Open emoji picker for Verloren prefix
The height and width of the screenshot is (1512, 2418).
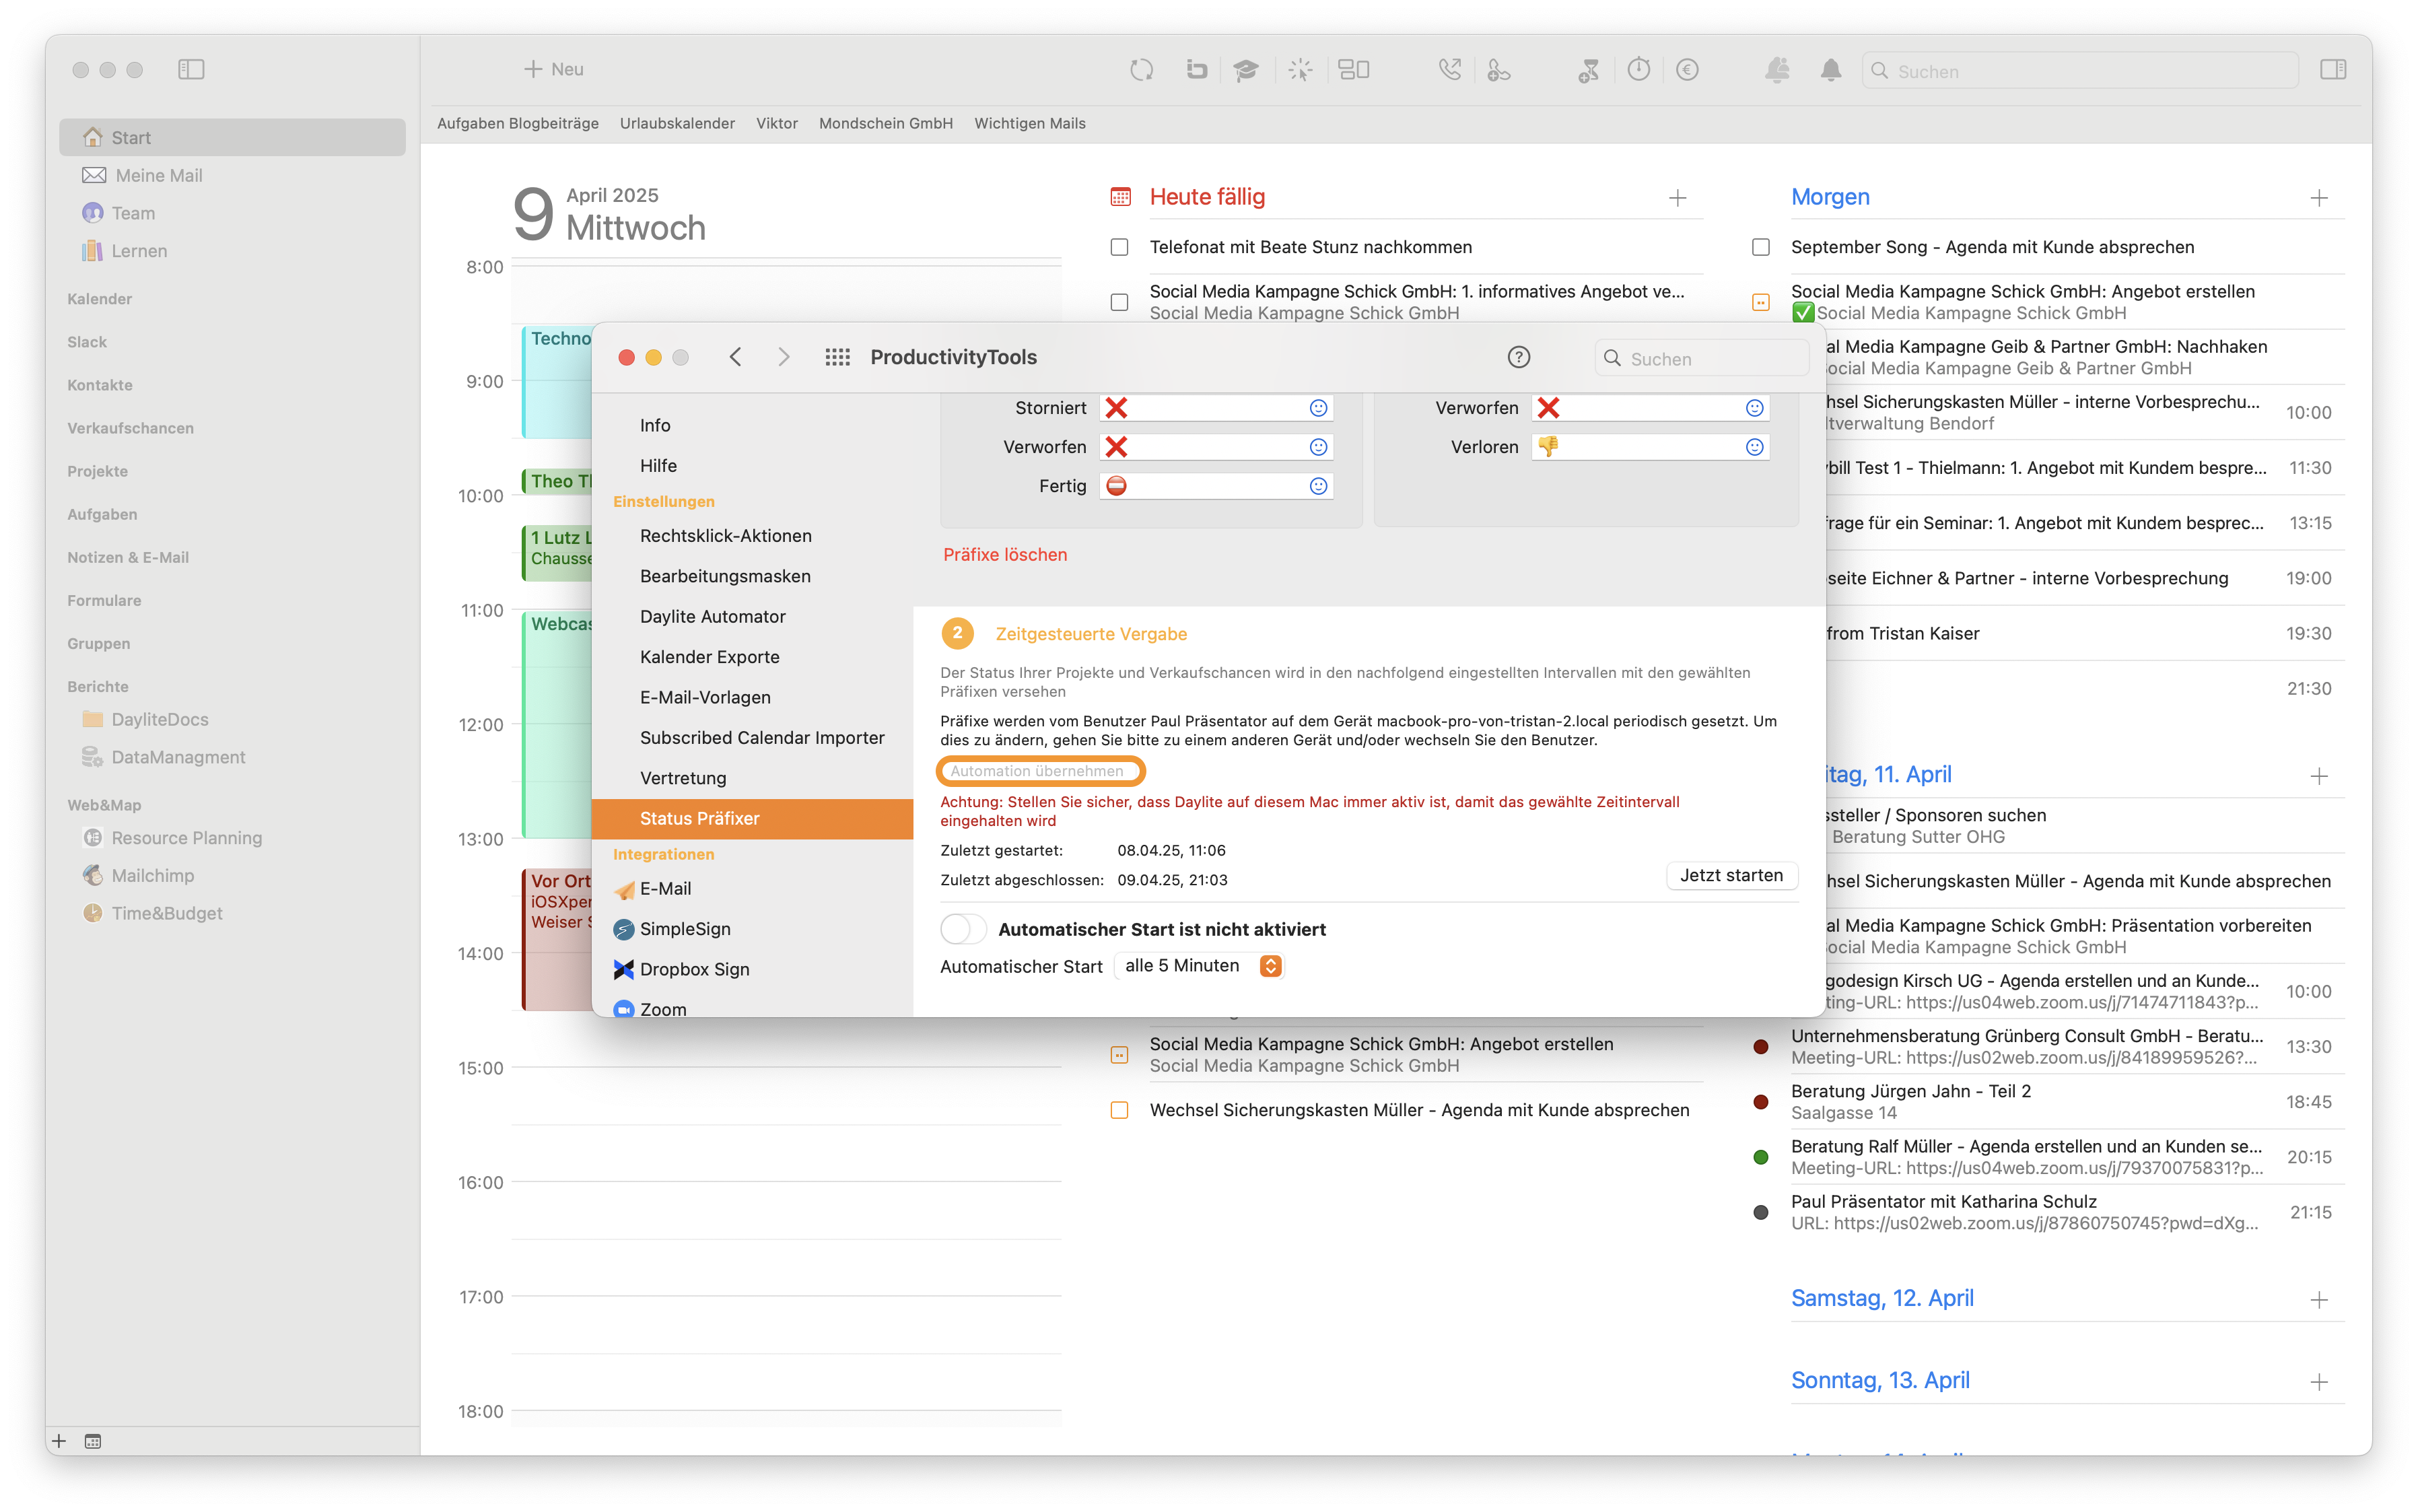[x=1754, y=447]
